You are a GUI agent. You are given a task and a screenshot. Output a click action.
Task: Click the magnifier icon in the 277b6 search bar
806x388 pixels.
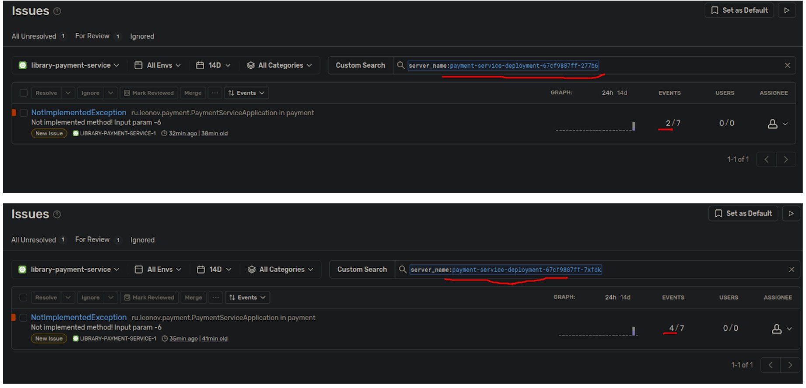[x=401, y=66]
